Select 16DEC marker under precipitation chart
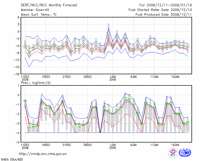 pyautogui.click(x=46, y=144)
